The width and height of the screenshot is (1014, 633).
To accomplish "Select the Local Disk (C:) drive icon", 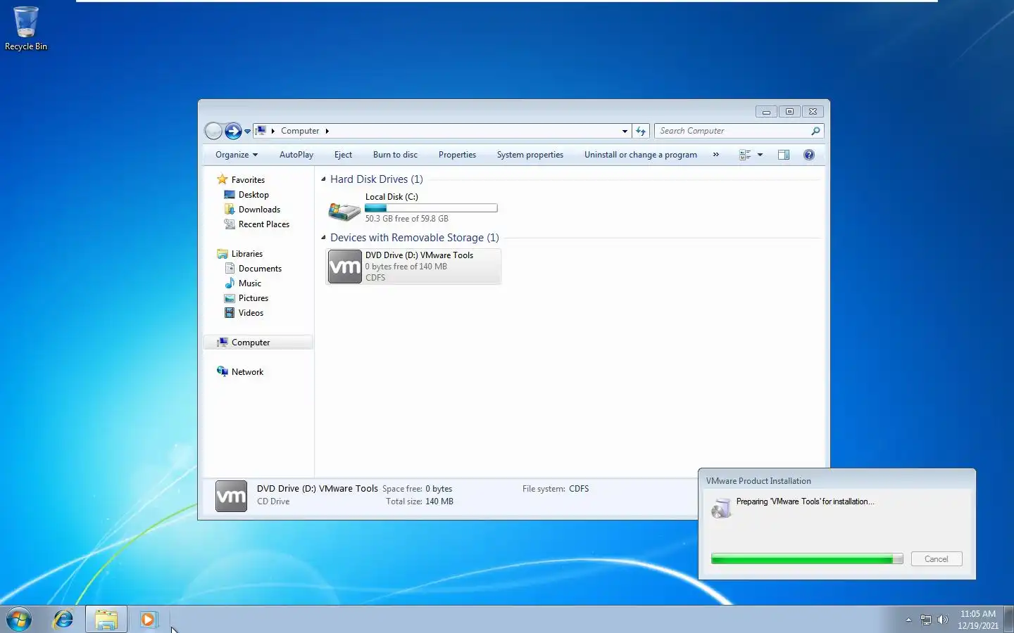I will (x=344, y=211).
